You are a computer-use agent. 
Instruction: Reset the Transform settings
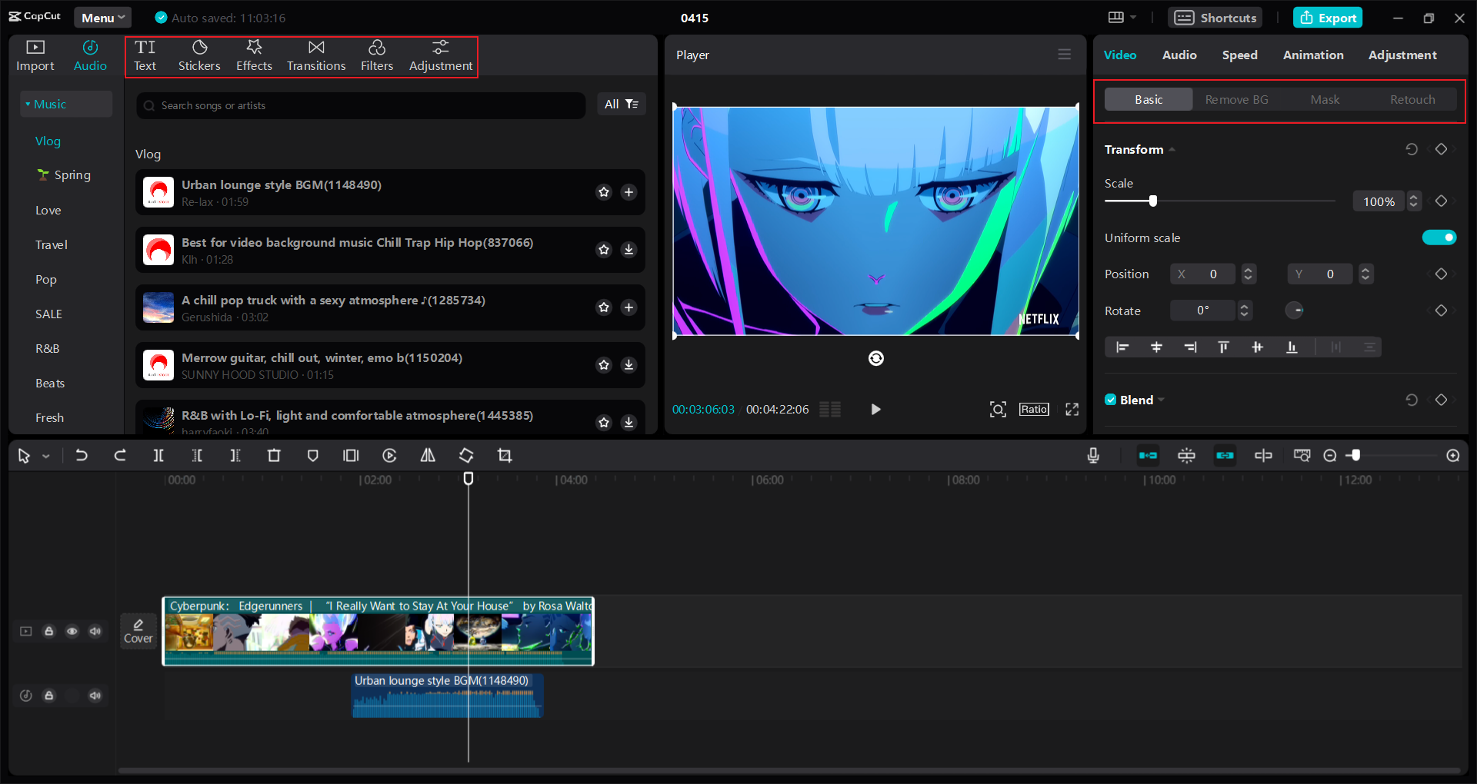click(1412, 149)
